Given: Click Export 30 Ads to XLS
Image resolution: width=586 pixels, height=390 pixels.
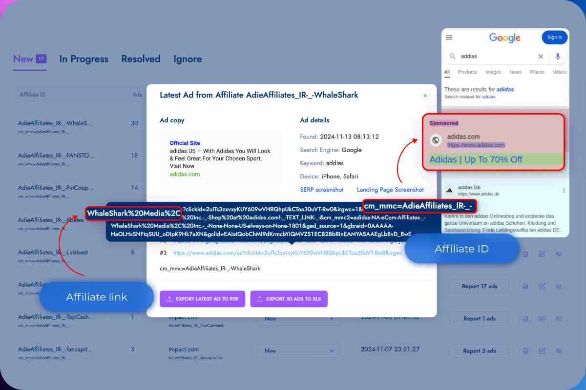Looking at the screenshot, I should coord(289,299).
